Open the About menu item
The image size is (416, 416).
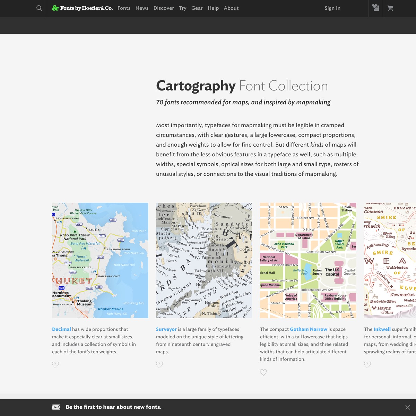(231, 8)
